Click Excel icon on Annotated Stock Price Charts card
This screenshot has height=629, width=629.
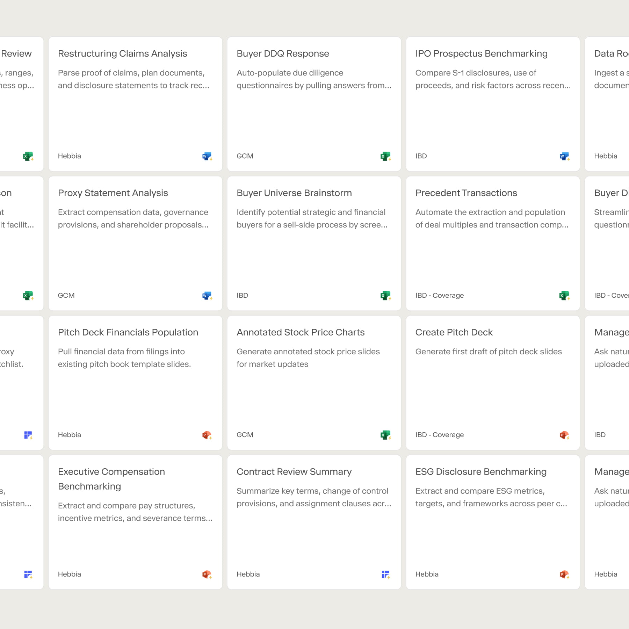[386, 435]
